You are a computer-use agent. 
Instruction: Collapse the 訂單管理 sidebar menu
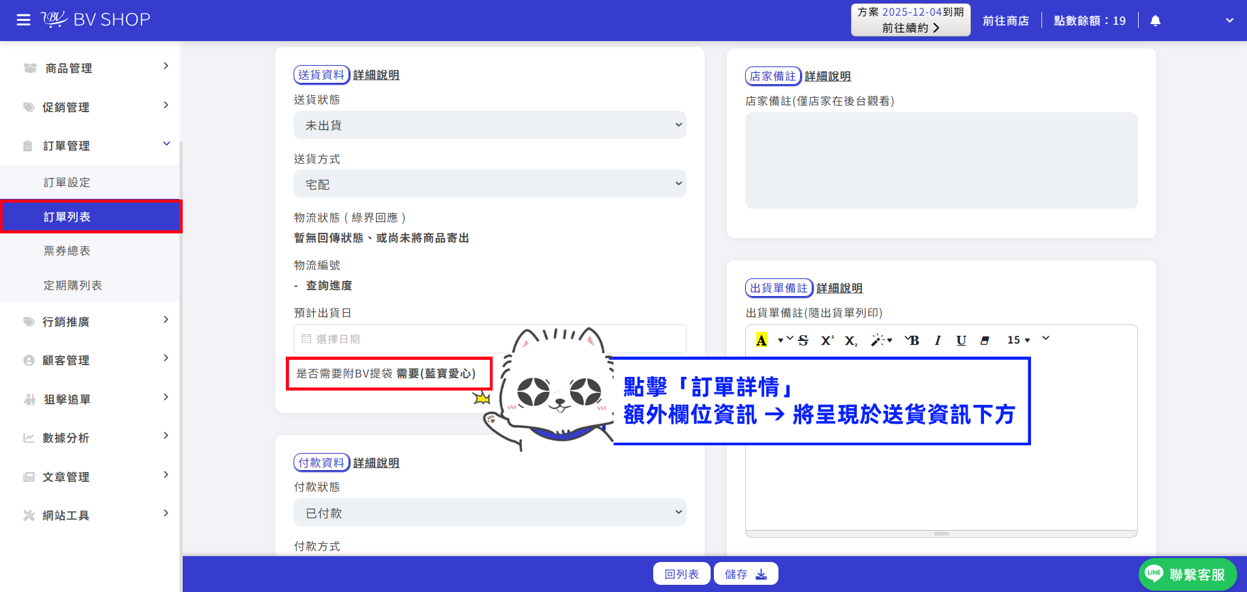[90, 145]
